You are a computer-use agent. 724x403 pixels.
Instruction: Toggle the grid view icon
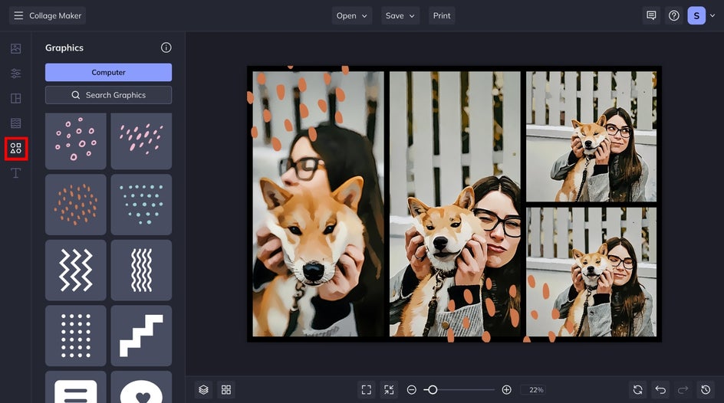tap(226, 390)
